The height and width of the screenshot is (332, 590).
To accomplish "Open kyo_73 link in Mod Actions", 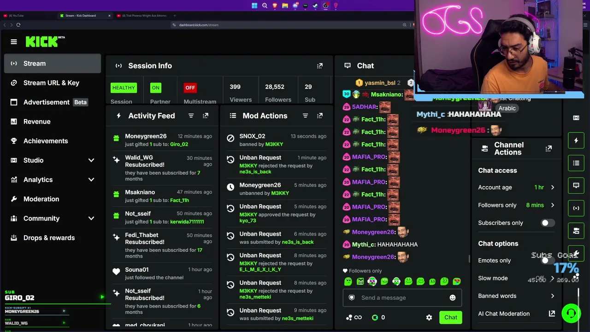I will point(248,221).
